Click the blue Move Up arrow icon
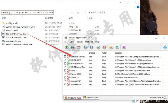The width and height of the screenshot is (168, 103). coord(117,47)
